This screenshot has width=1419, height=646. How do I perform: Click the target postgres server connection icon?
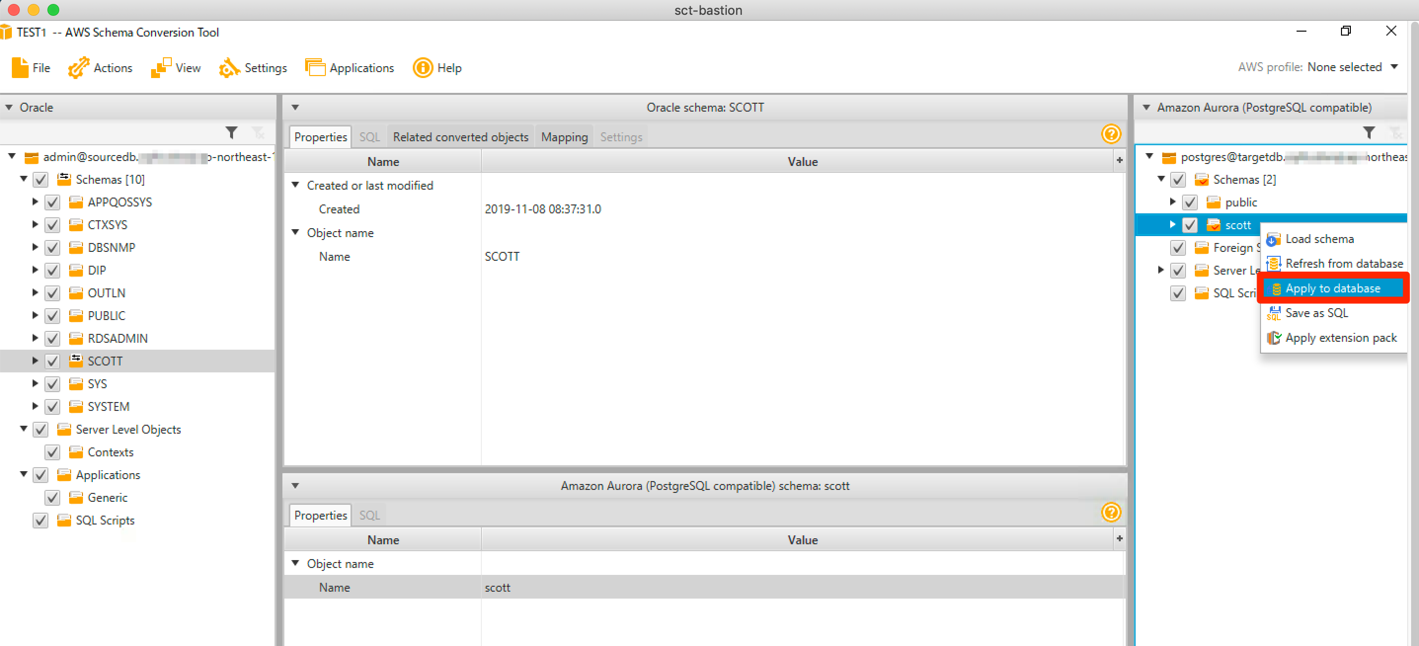point(1169,158)
